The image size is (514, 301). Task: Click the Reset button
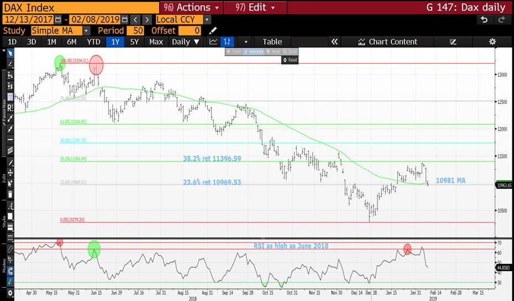(x=290, y=60)
